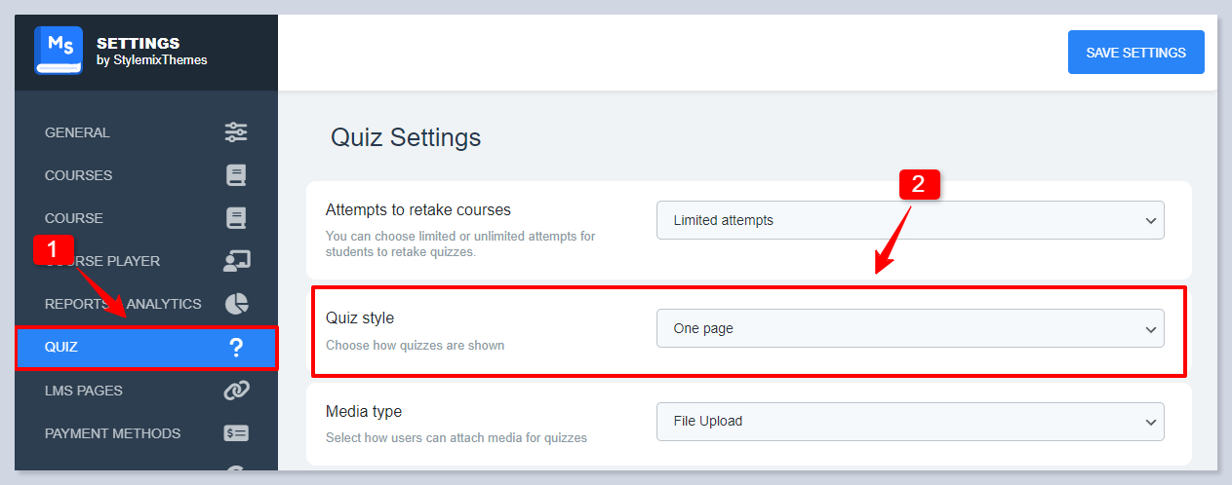Click the MS Settings logo icon

[x=59, y=51]
